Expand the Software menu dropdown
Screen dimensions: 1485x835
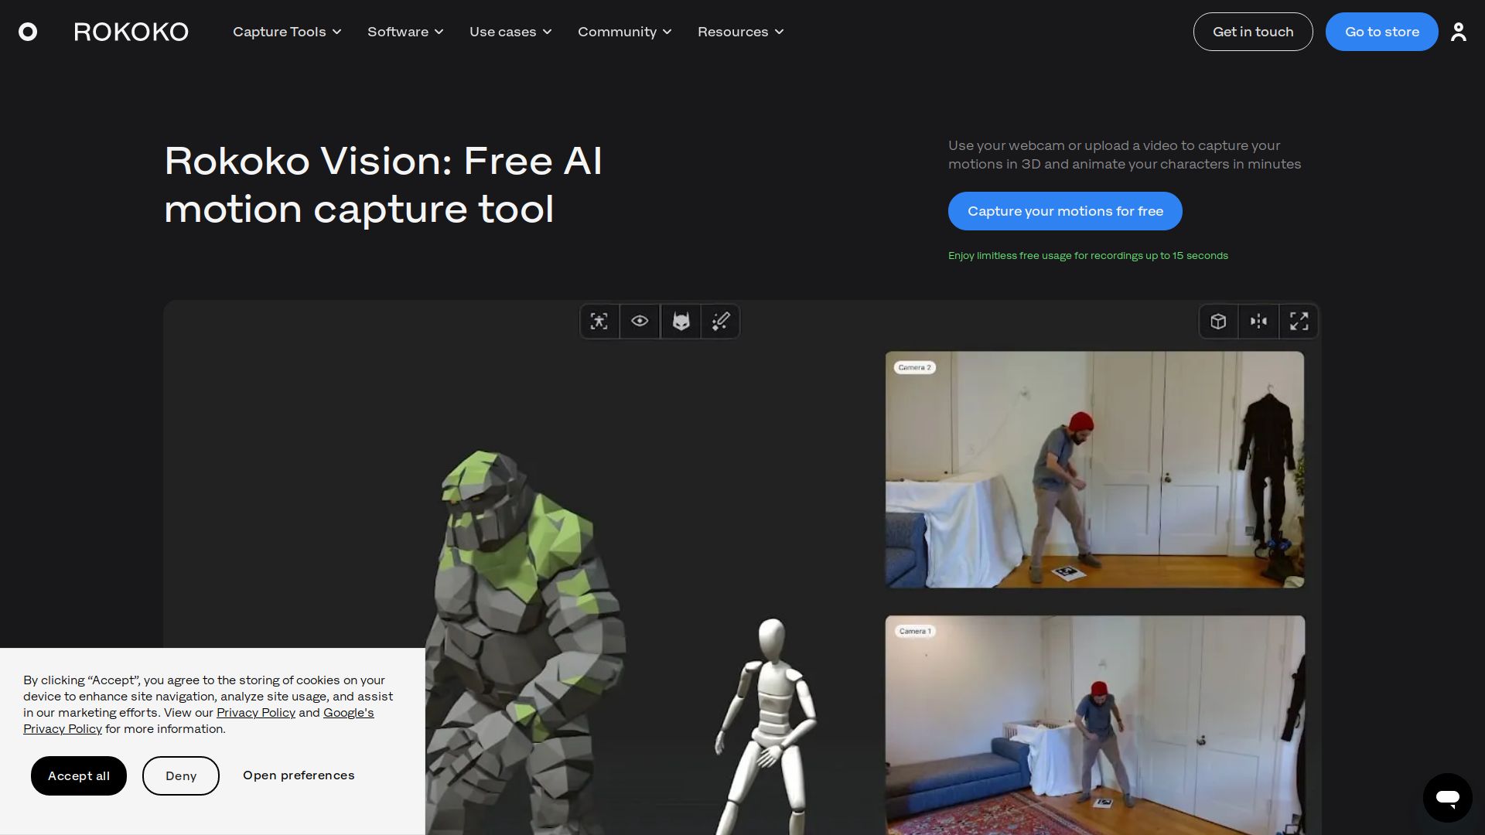(x=405, y=32)
